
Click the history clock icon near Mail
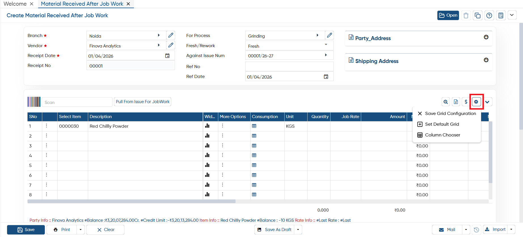pos(477,230)
